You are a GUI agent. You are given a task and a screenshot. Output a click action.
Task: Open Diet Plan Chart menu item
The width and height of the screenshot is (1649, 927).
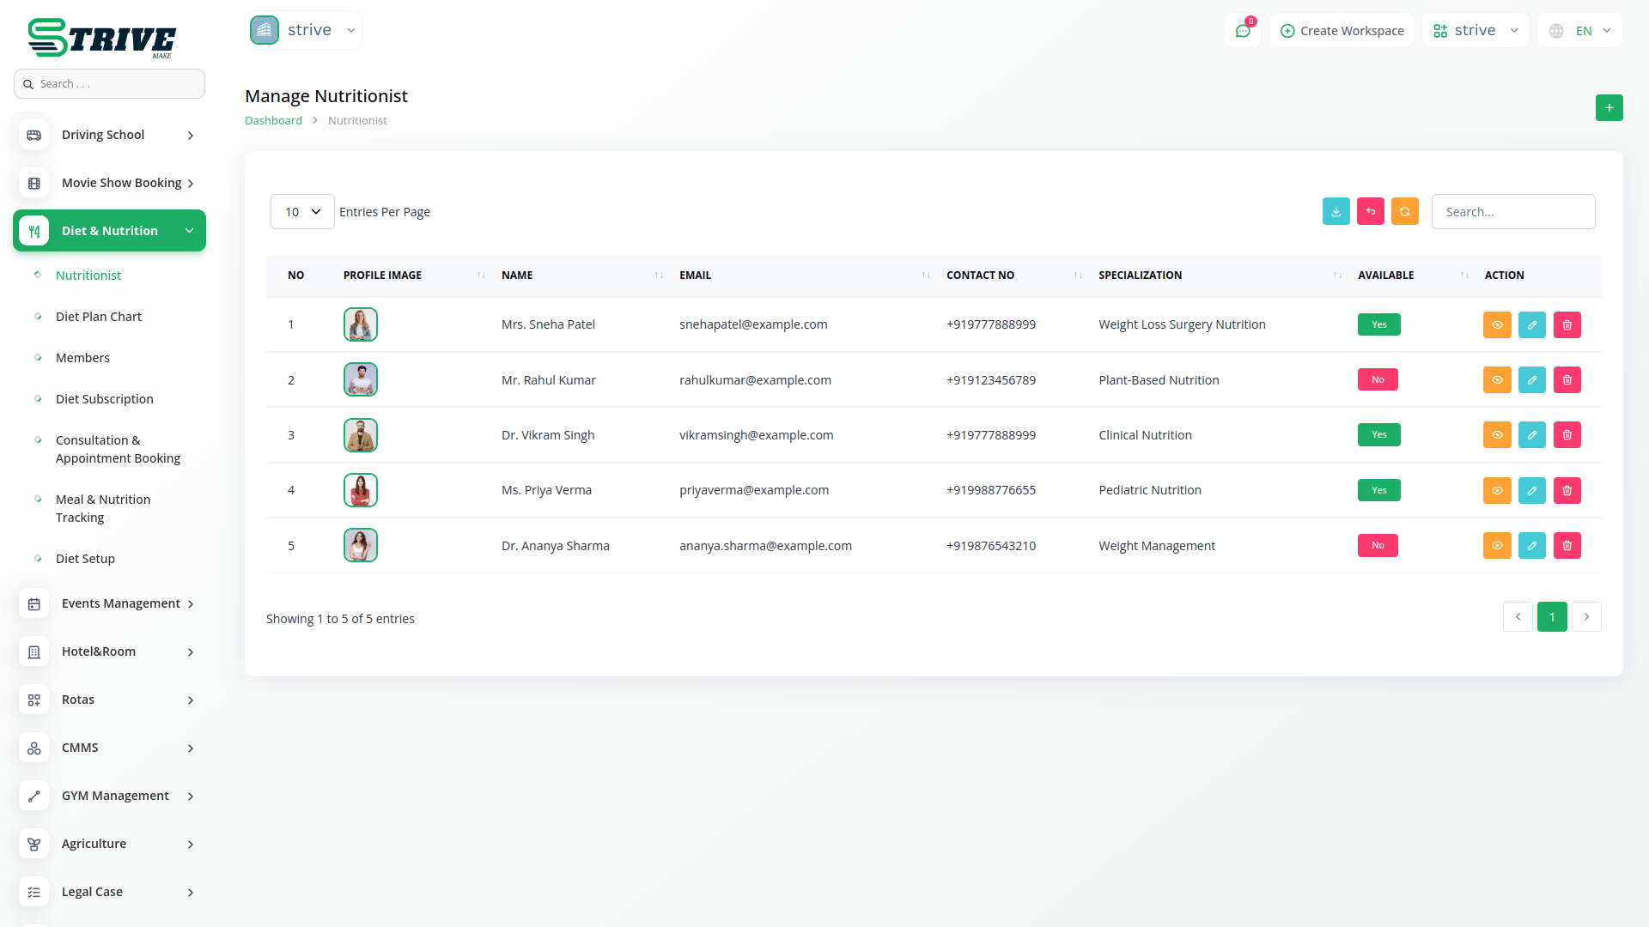point(99,317)
